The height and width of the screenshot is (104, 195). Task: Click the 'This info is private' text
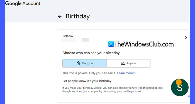click(x=89, y=73)
